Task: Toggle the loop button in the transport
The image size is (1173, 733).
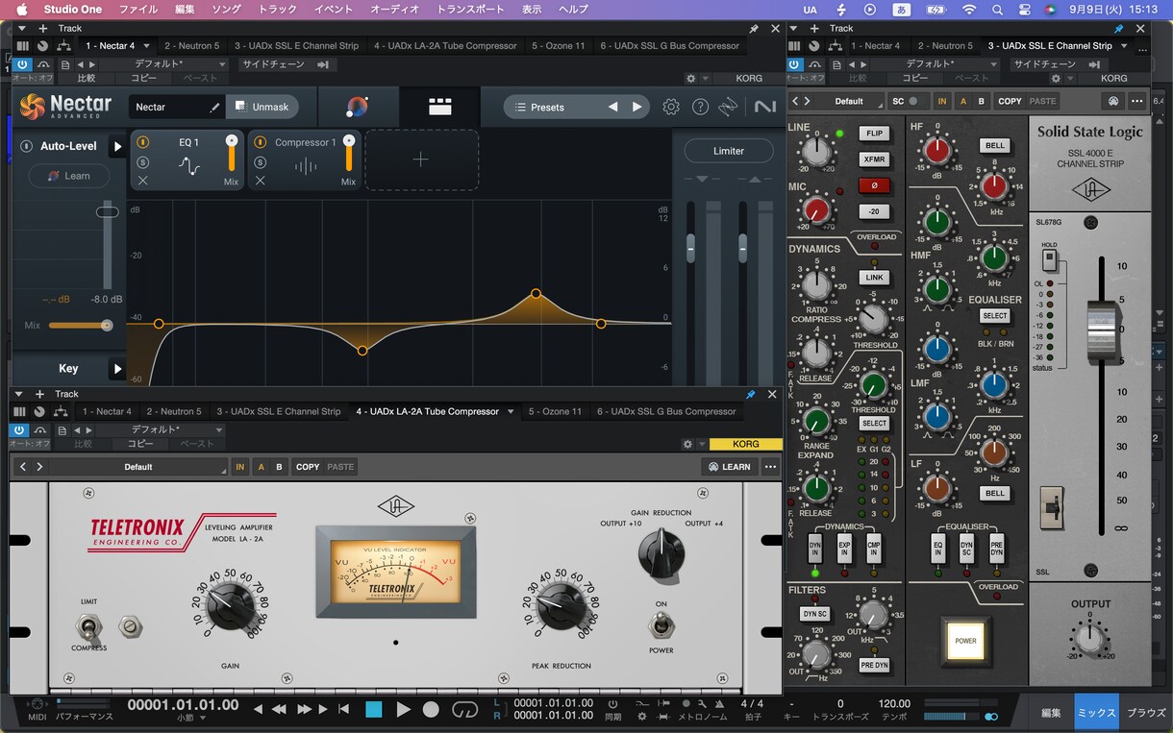Action: pos(464,709)
